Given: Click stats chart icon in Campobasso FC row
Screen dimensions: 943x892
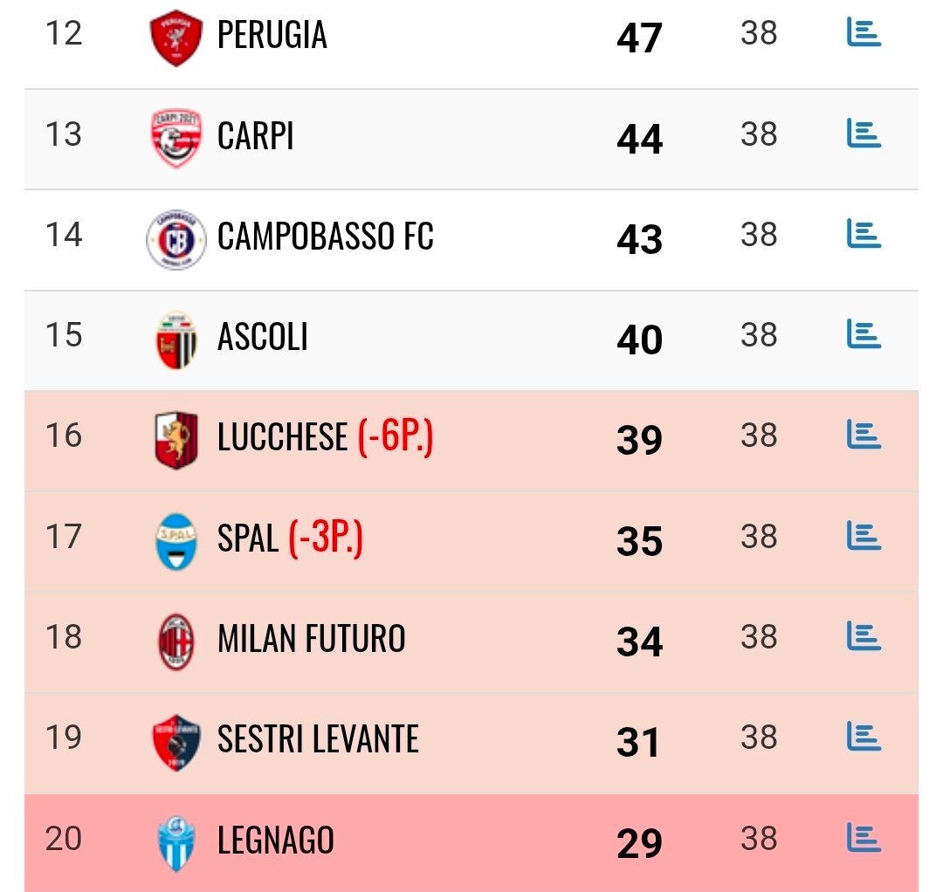Looking at the screenshot, I should [x=864, y=234].
